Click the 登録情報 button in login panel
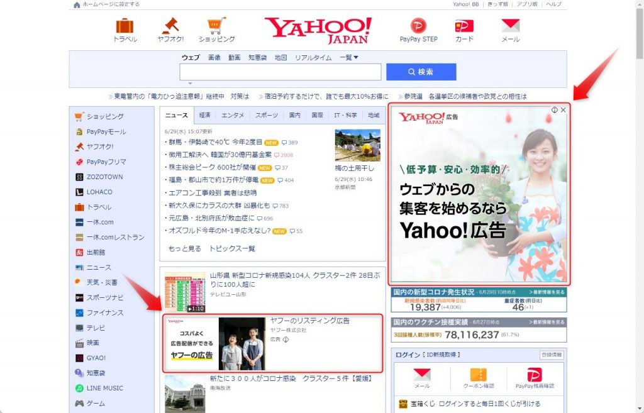This screenshot has height=413, width=644. click(552, 355)
